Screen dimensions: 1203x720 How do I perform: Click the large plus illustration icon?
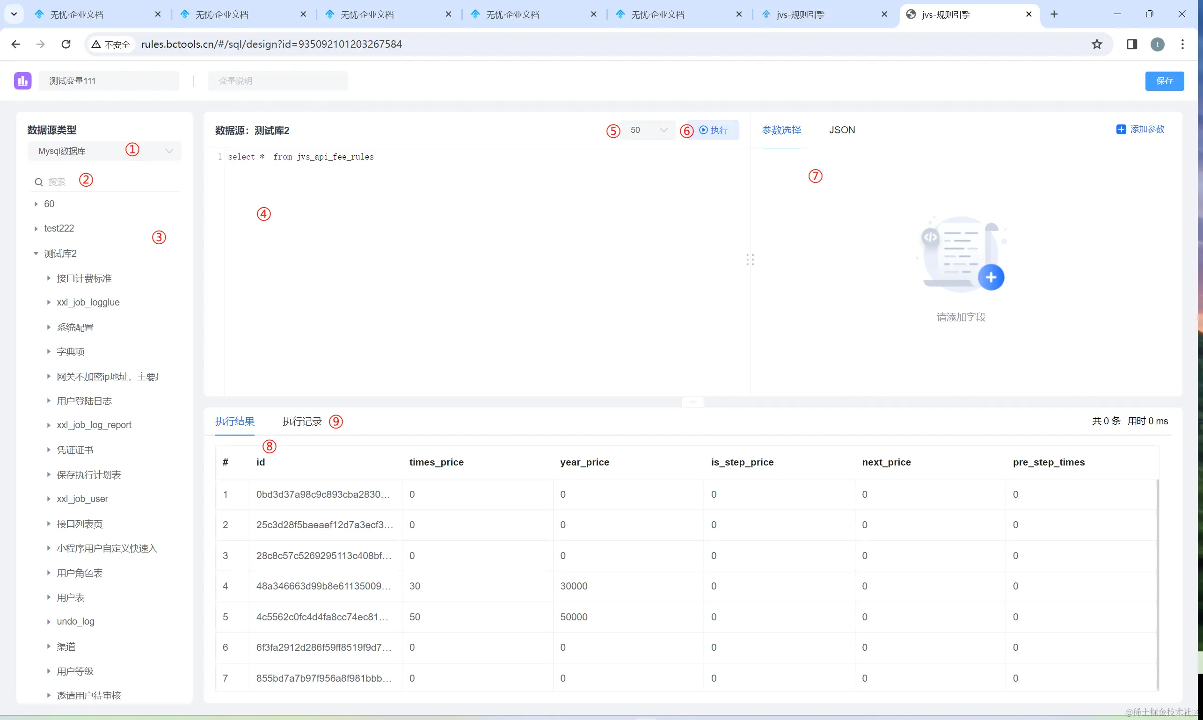pyautogui.click(x=991, y=277)
